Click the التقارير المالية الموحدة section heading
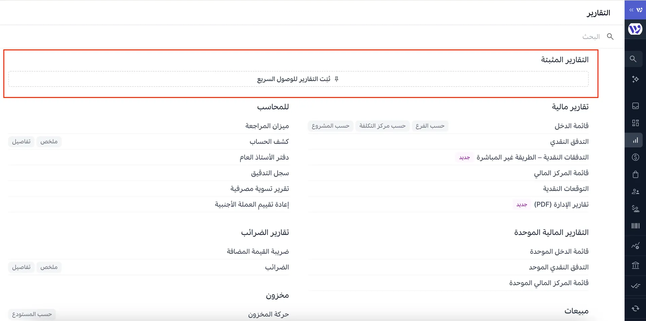Image resolution: width=646 pixels, height=321 pixels. pyautogui.click(x=551, y=233)
